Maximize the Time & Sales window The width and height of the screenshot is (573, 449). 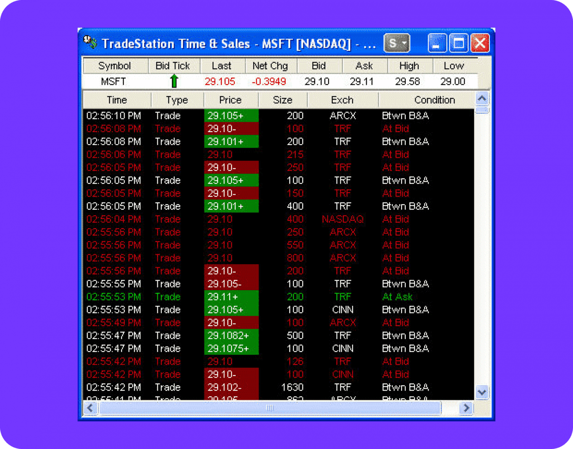click(x=458, y=43)
